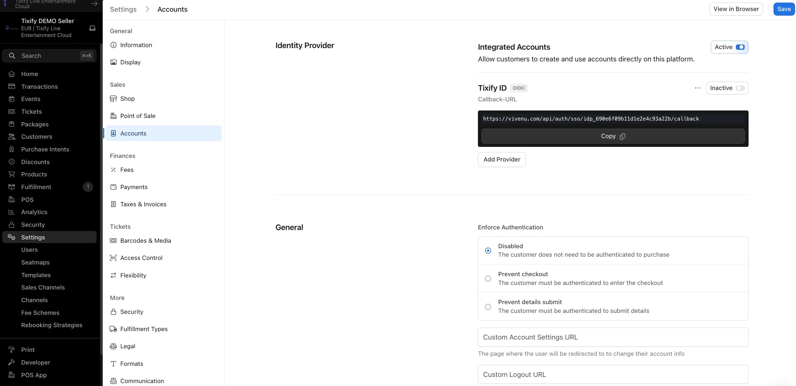Click the sidebar Search field

[49, 56]
